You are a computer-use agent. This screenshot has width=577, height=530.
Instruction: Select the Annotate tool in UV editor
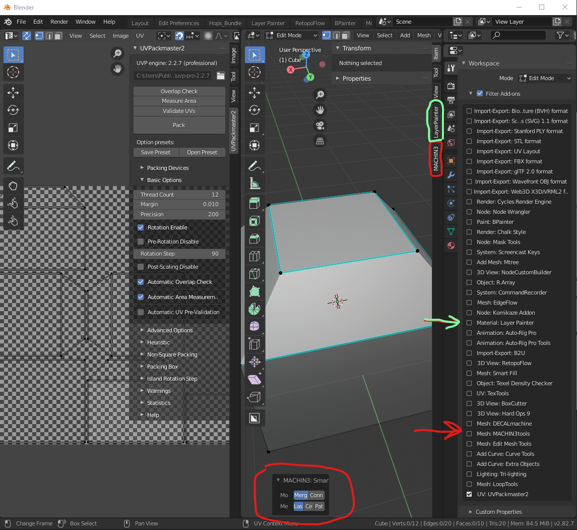tap(13, 166)
